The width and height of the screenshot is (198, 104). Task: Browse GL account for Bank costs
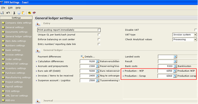pyautogui.click(x=175, y=66)
